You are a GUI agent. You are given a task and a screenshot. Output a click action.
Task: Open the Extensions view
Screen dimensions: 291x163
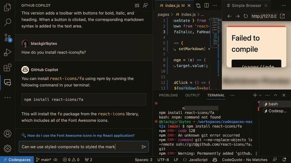(7, 67)
